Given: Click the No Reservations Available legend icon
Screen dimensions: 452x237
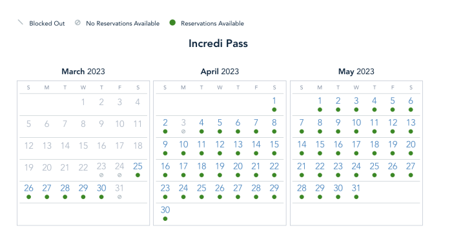Looking at the screenshot, I should pyautogui.click(x=77, y=23).
